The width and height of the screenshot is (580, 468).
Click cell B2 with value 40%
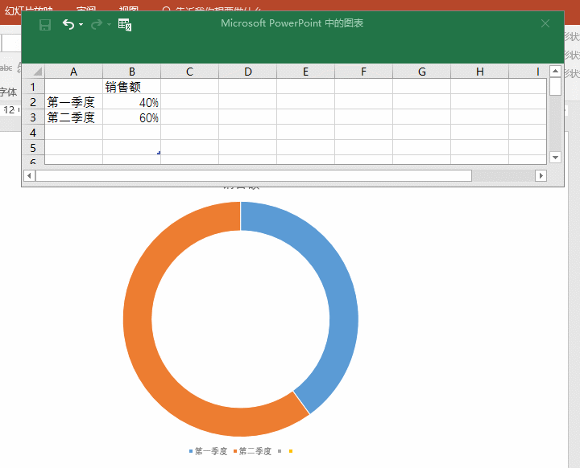131,102
